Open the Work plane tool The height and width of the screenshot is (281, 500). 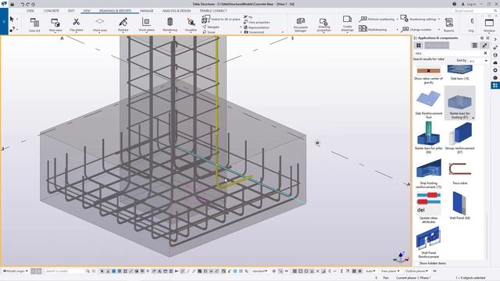click(146, 25)
